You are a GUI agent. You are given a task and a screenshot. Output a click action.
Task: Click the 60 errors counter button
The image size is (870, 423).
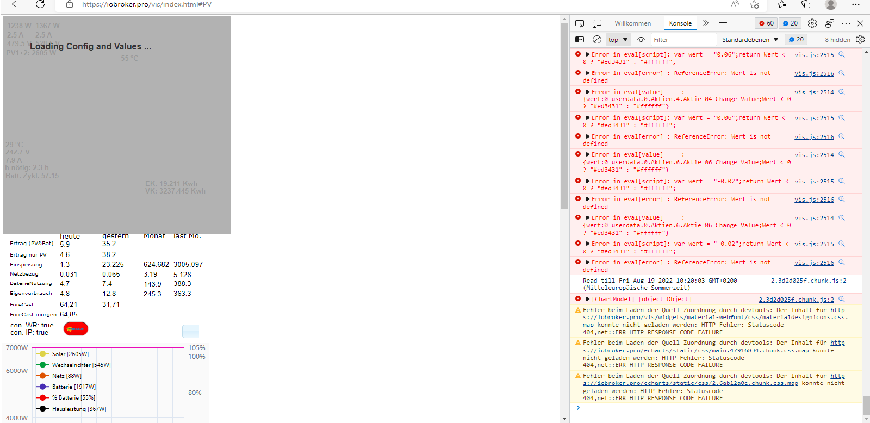click(766, 23)
